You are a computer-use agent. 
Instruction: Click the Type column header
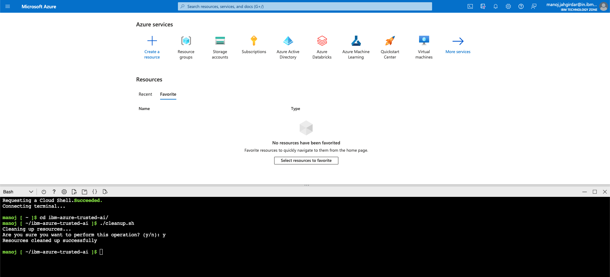pos(295,109)
